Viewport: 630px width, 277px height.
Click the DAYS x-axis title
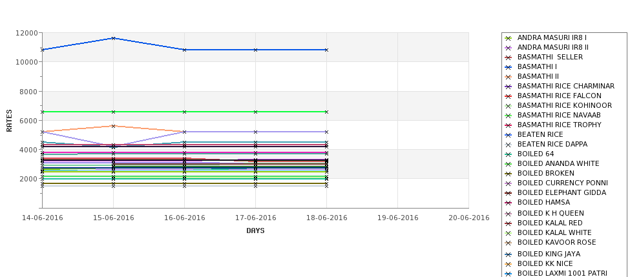(x=255, y=231)
